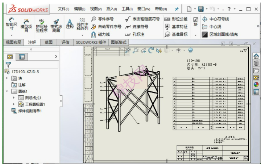Click the New document icon
Screen dimensions: 261x165
click(189, 9)
